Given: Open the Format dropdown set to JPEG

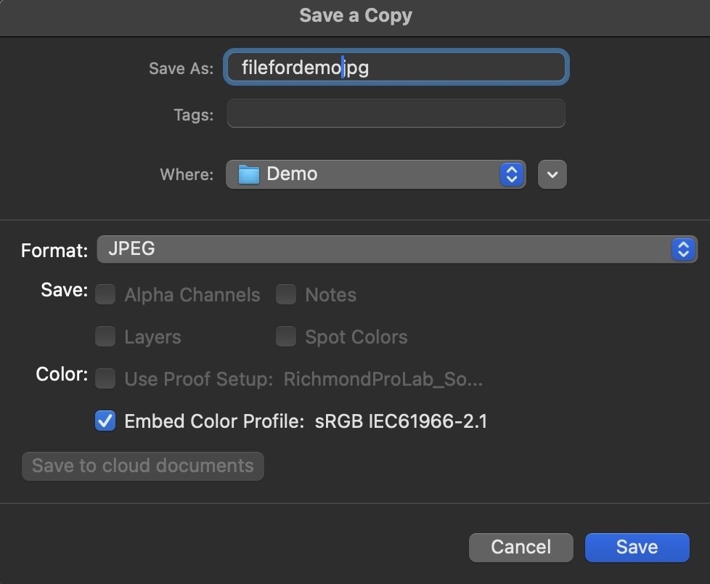Looking at the screenshot, I should [x=396, y=249].
